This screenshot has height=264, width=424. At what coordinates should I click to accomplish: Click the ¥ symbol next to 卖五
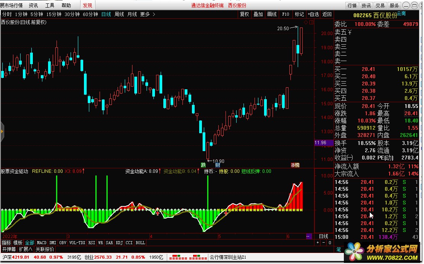coord(350,32)
